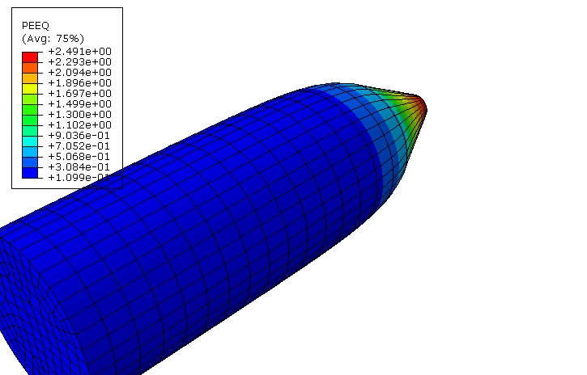Viewport: 587px width, 375px height.
Task: Click the orange legend color swatch
Action: tap(30, 77)
